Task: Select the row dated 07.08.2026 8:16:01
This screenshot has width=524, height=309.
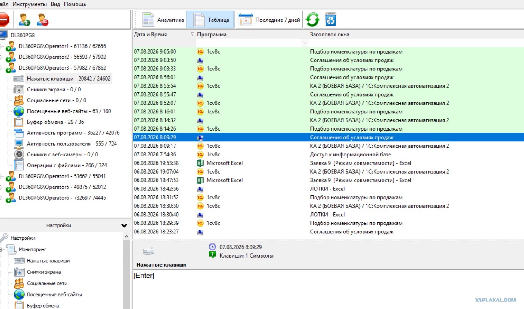Action: pyautogui.click(x=328, y=112)
